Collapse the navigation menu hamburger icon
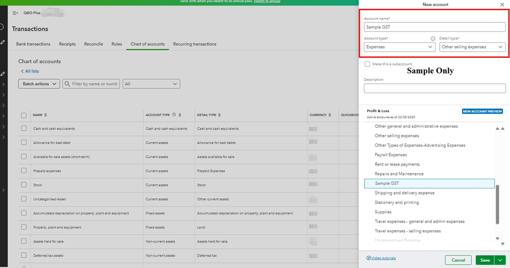 pos(15,13)
